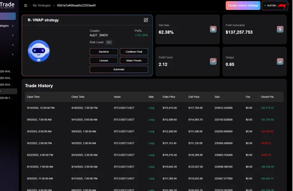Click Create custom strategy button
293x191 pixels.
pyautogui.click(x=243, y=6)
